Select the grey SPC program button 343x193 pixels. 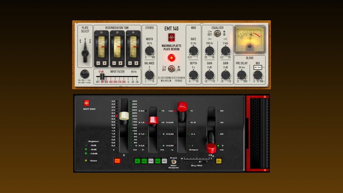point(164,161)
